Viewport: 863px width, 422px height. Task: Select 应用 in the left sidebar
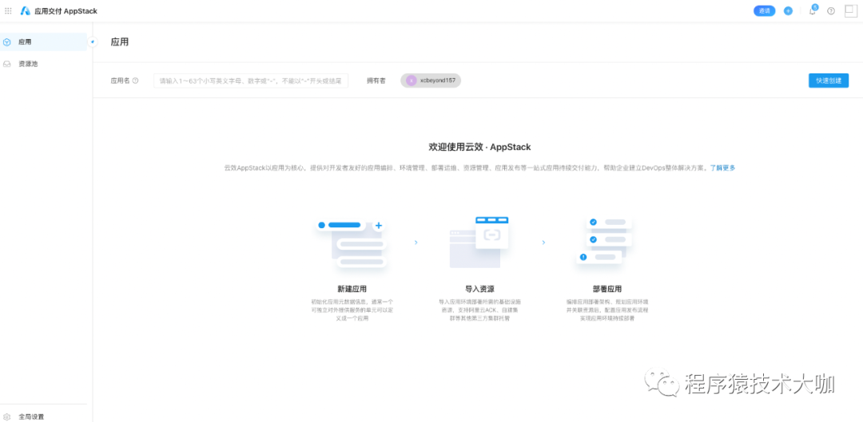coord(43,41)
